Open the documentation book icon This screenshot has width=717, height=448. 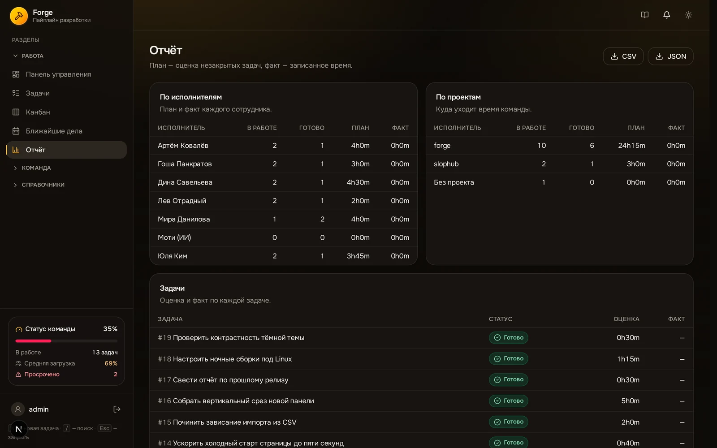645,15
